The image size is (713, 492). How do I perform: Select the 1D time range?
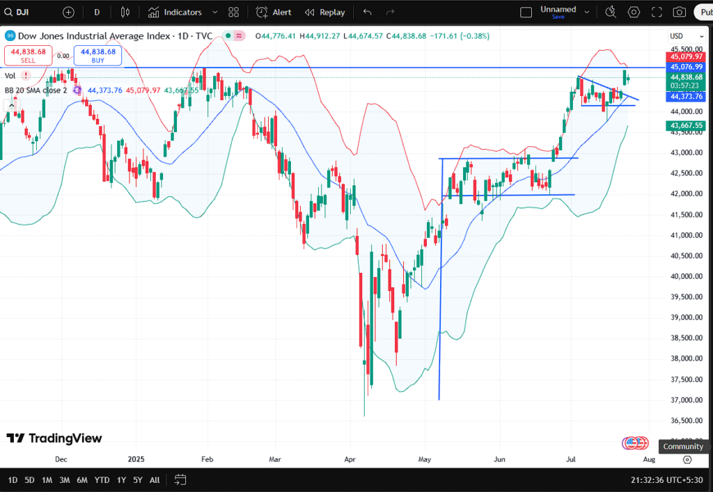13,480
